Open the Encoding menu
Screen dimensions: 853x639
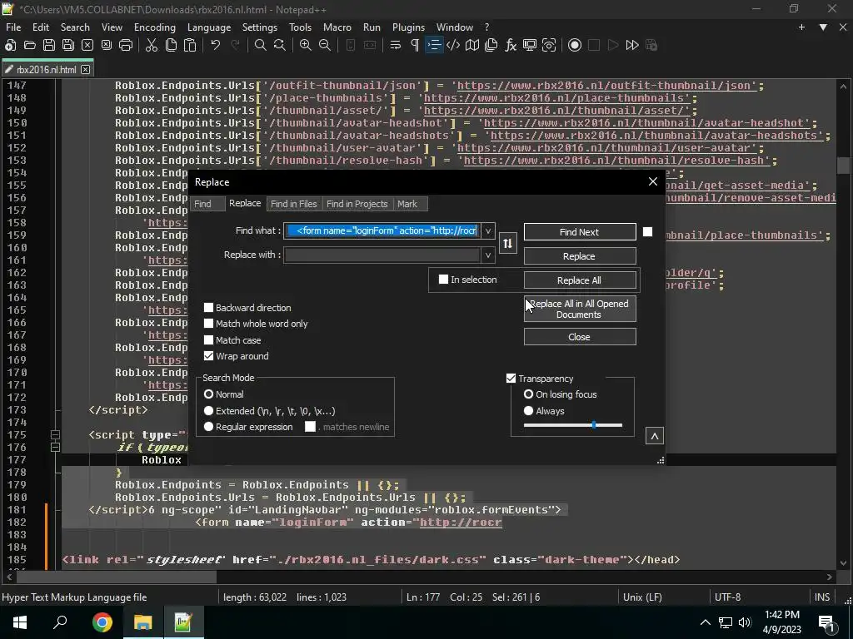pos(154,27)
